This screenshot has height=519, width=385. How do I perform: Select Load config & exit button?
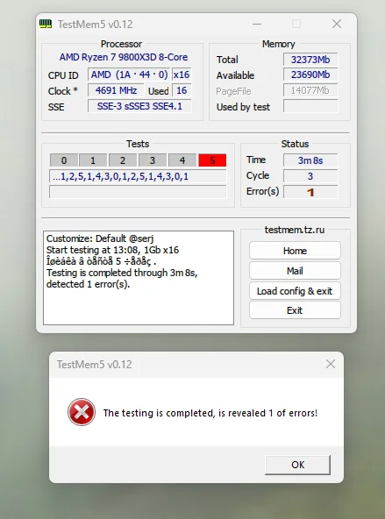[x=295, y=291]
